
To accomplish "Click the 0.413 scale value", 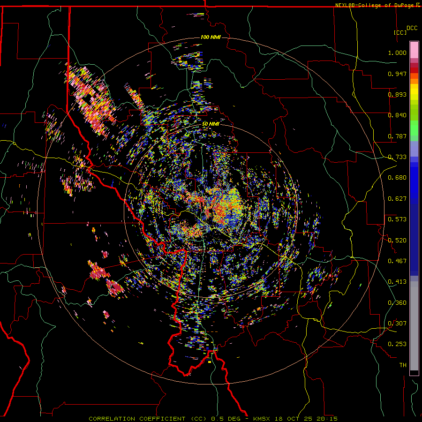I will tap(397, 282).
